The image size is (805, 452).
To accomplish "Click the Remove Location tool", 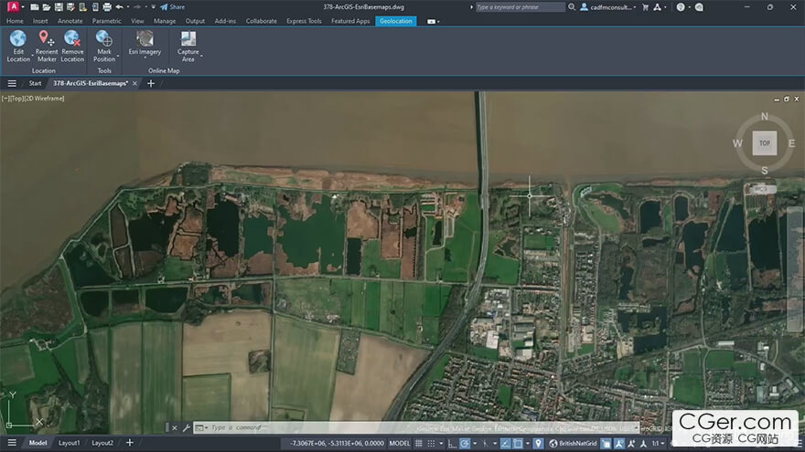I will click(x=72, y=47).
